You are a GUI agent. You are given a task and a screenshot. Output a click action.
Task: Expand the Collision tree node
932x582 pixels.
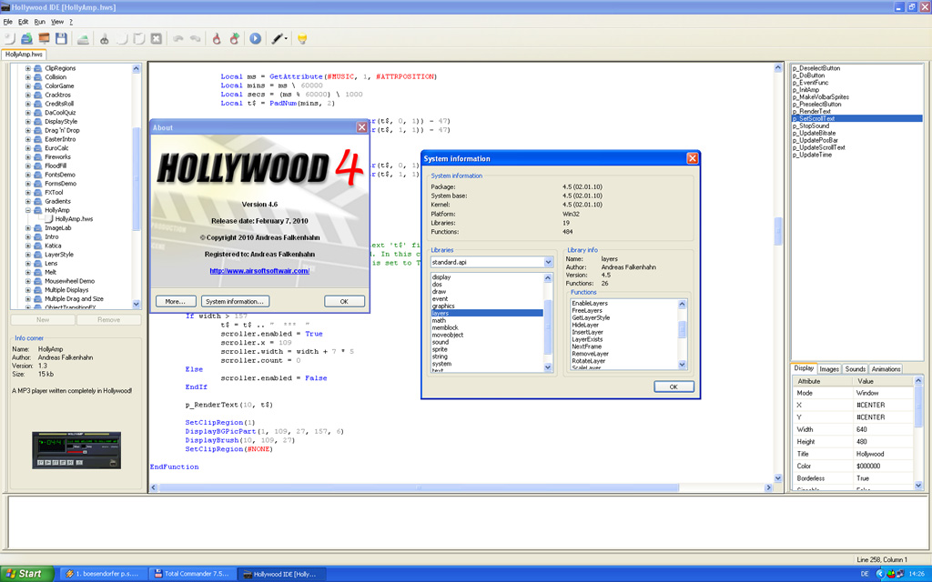click(x=28, y=77)
